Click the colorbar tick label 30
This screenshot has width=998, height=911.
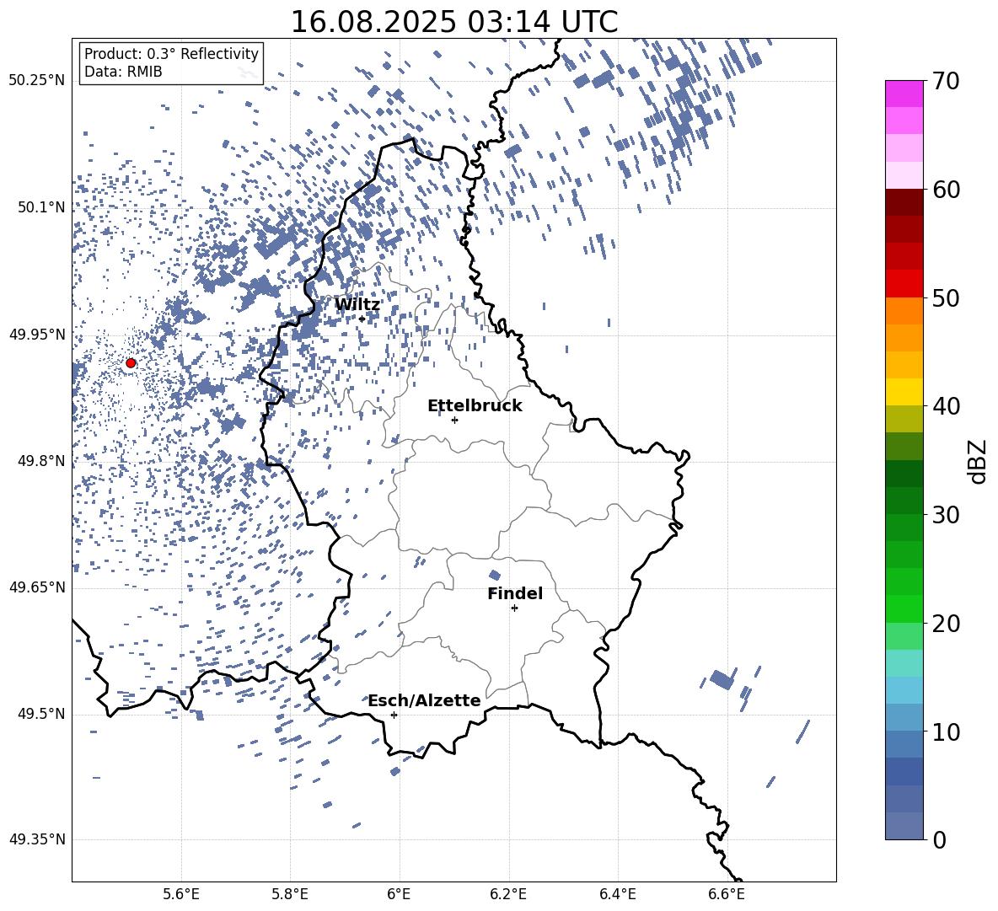point(947,515)
